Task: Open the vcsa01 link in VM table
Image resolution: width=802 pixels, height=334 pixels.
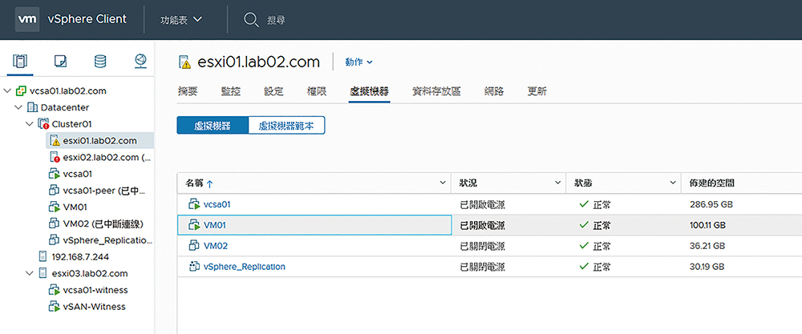Action: (217, 204)
